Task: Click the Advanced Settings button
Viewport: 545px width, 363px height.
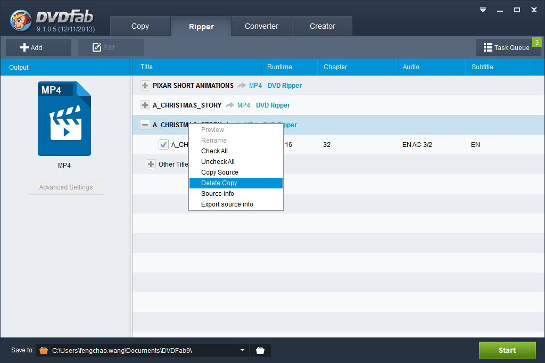Action: (x=67, y=187)
